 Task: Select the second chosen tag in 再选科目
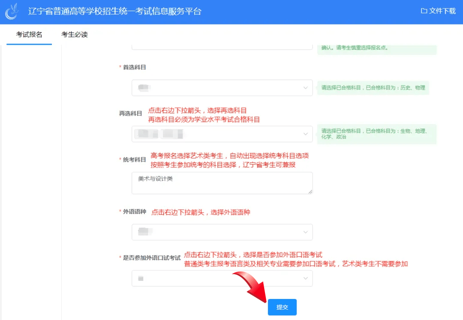coord(172,134)
